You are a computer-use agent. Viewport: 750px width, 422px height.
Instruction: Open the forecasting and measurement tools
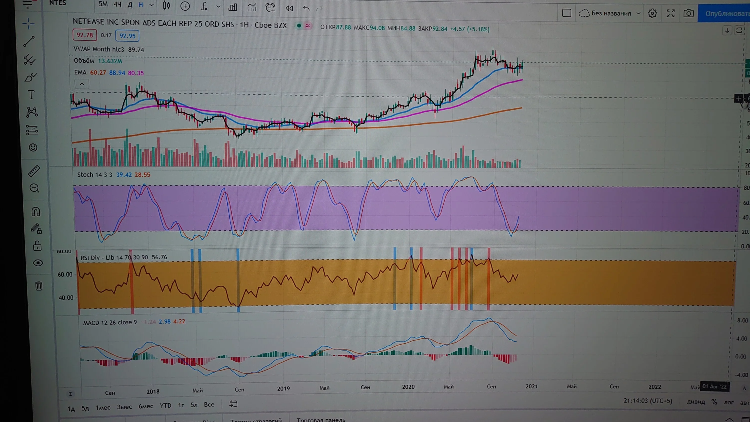pos(32,130)
